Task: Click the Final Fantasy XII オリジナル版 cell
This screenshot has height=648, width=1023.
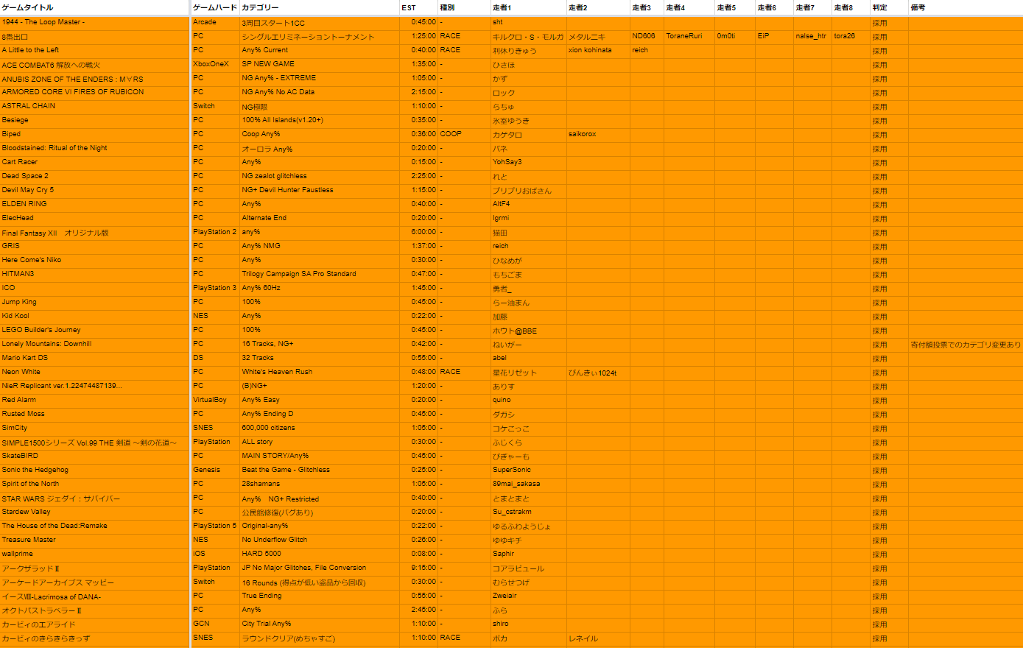Action: [95, 233]
